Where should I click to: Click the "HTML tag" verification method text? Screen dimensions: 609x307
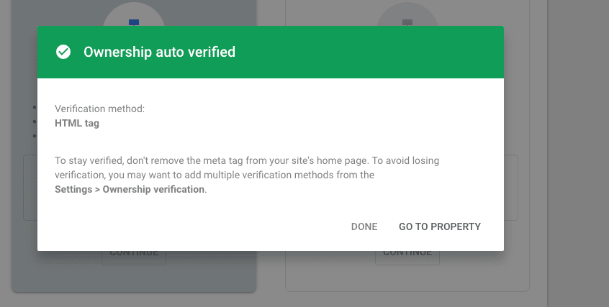click(77, 123)
